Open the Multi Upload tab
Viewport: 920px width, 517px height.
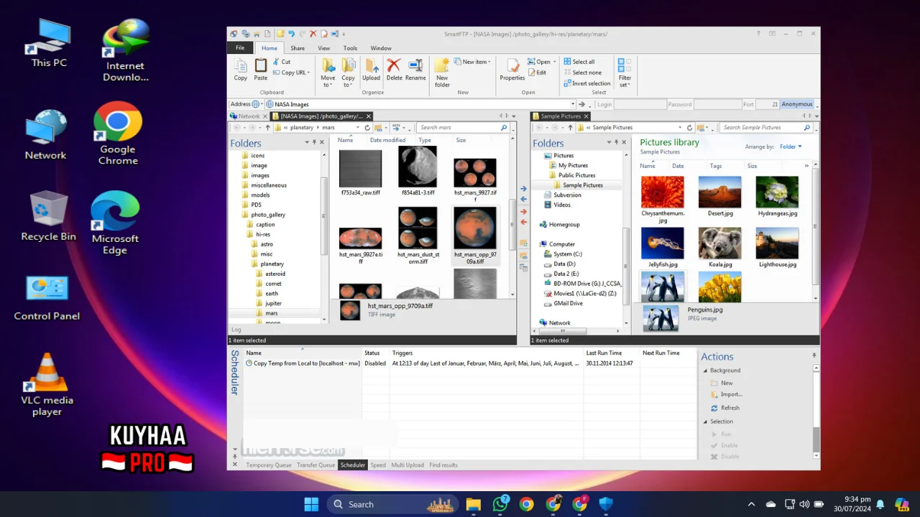pos(408,465)
